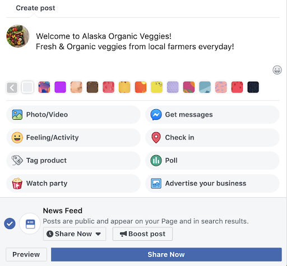The image size is (287, 266).
Task: Pick the dark navy background swatch
Action: [x=253, y=87]
